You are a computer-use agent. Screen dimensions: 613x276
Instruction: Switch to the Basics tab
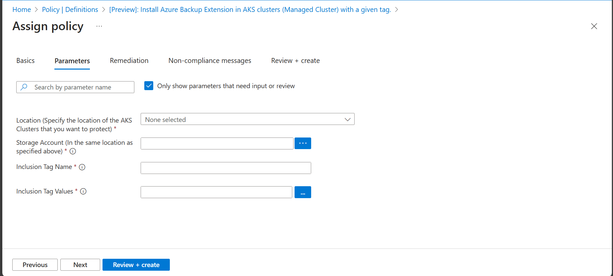(x=26, y=61)
